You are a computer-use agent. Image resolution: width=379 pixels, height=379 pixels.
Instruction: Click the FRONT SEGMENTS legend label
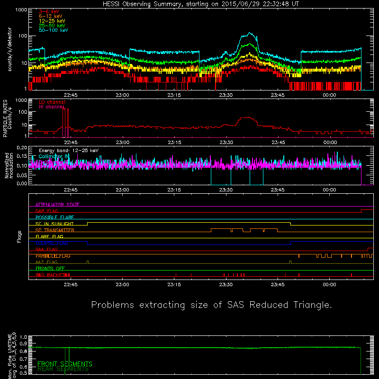(x=65, y=364)
